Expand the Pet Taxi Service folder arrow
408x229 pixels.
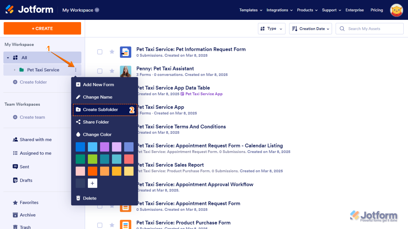click(15, 70)
